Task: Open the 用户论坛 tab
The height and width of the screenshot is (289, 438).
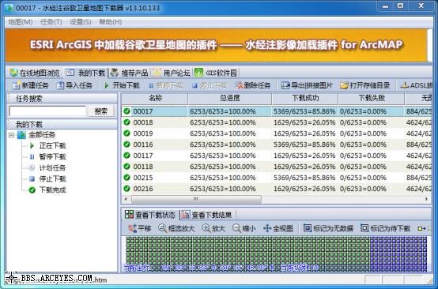Action: click(x=172, y=73)
